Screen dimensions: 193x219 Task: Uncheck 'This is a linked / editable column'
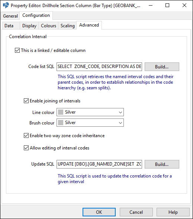(17, 50)
